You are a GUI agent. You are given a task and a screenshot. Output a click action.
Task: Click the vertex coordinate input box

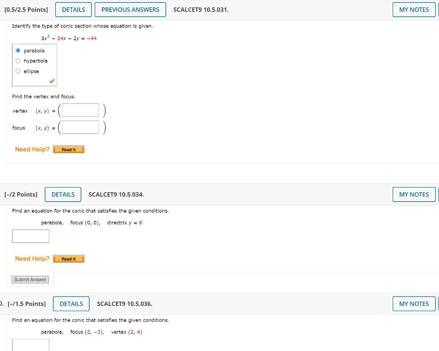80,110
